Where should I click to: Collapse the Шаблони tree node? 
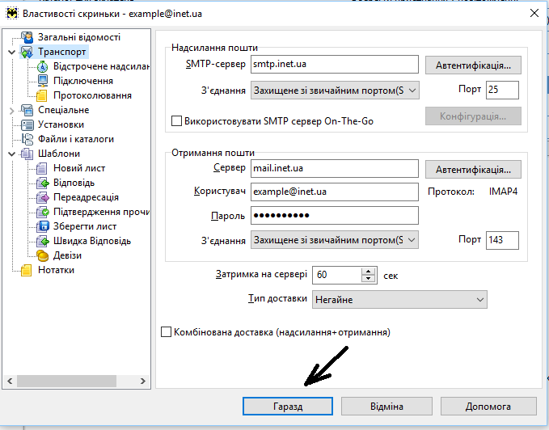click(x=11, y=154)
